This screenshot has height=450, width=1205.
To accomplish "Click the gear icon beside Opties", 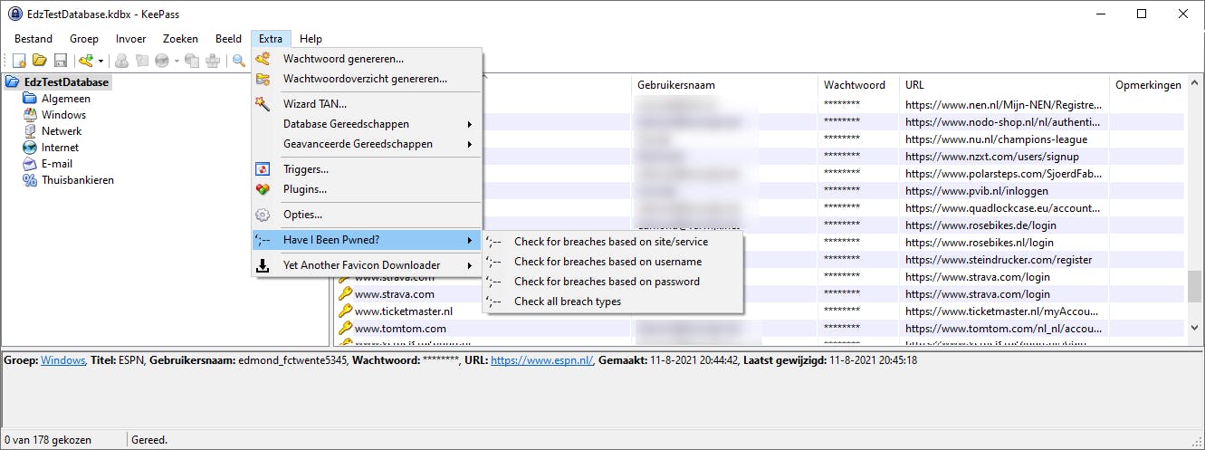I will [263, 215].
